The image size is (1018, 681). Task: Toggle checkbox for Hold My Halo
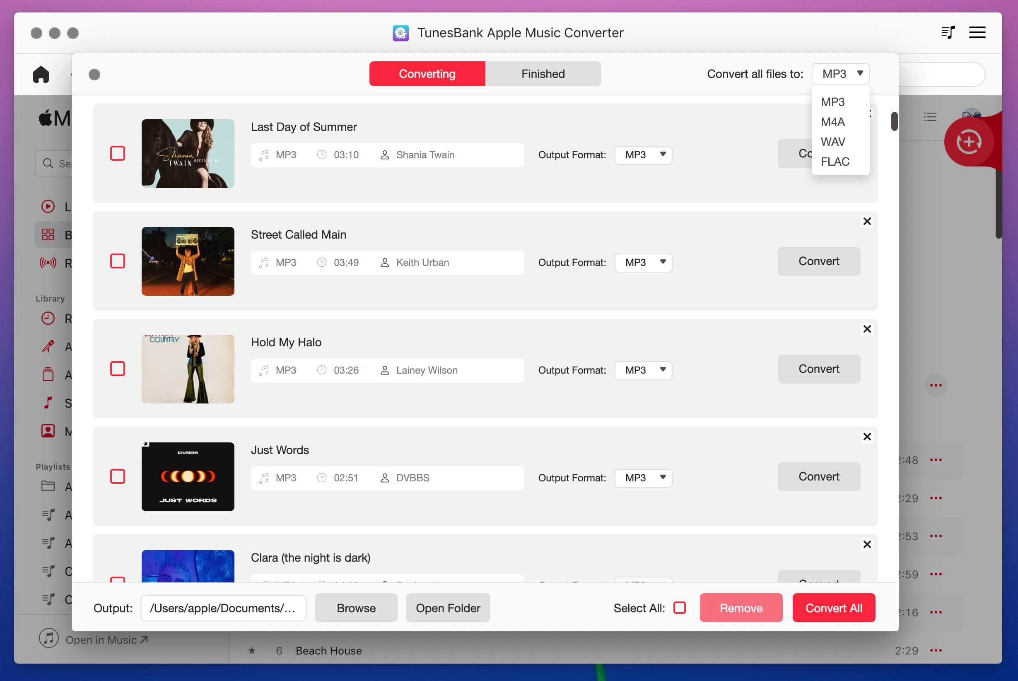pos(118,369)
